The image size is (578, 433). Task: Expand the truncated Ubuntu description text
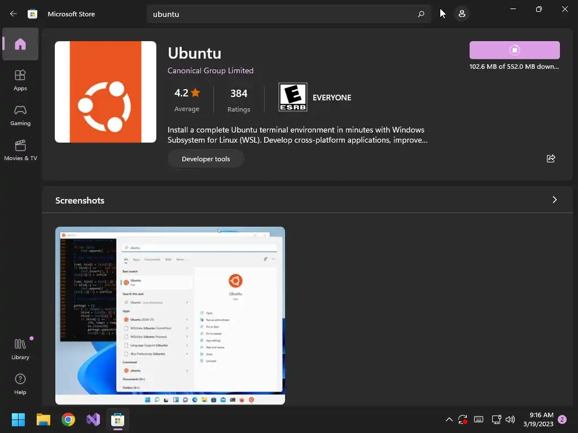(x=297, y=135)
